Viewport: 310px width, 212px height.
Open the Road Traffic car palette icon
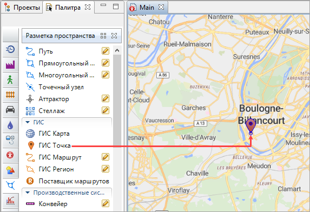10,110
